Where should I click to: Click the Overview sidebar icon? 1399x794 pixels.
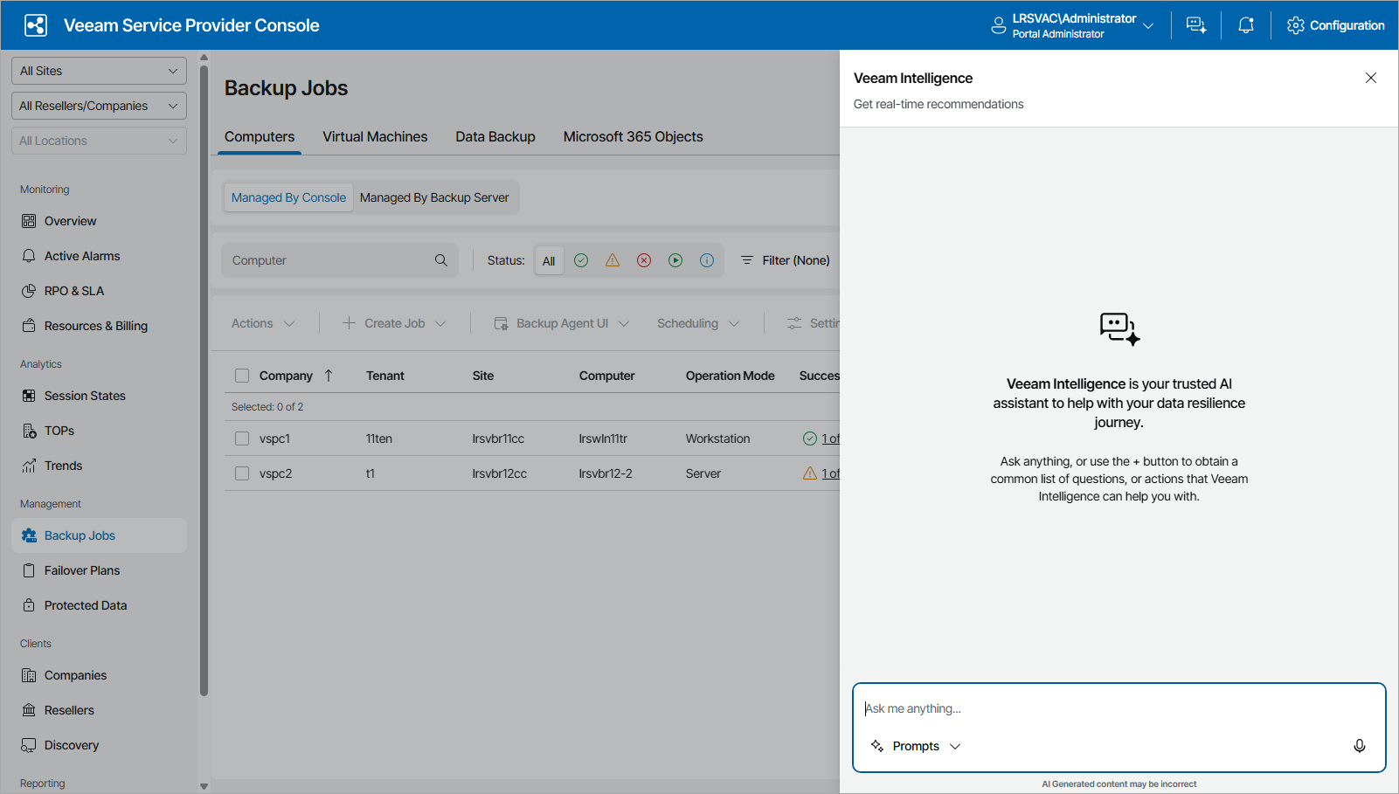(29, 221)
